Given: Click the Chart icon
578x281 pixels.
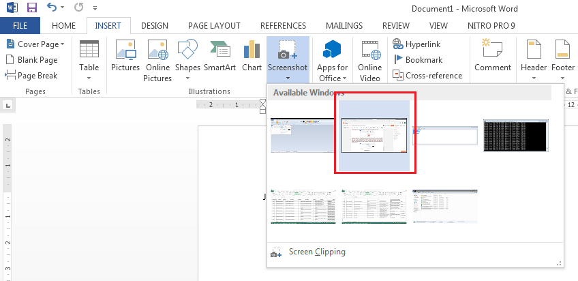Looking at the screenshot, I should [252, 56].
